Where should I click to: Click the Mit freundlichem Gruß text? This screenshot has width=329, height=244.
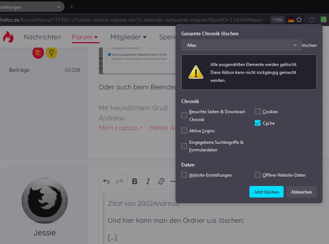coord(133,108)
